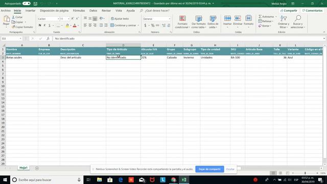The width and height of the screenshot is (327, 184).
Task: Expand Combinar y centrar options arrow
Action: [x=138, y=25]
